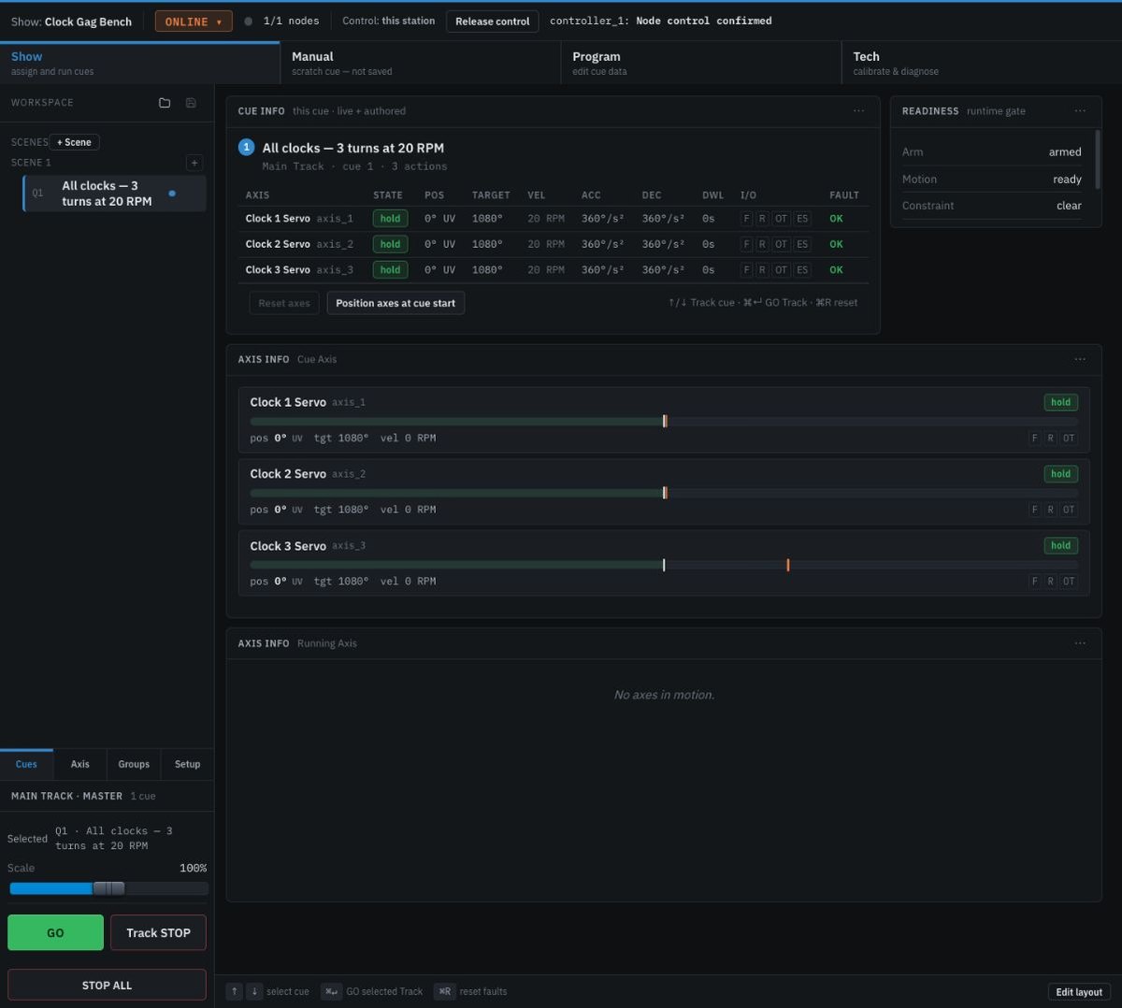This screenshot has height=1008, width=1122.
Task: Click Clock 3 Servo ES indicator in cue table
Action: pyautogui.click(x=802, y=270)
